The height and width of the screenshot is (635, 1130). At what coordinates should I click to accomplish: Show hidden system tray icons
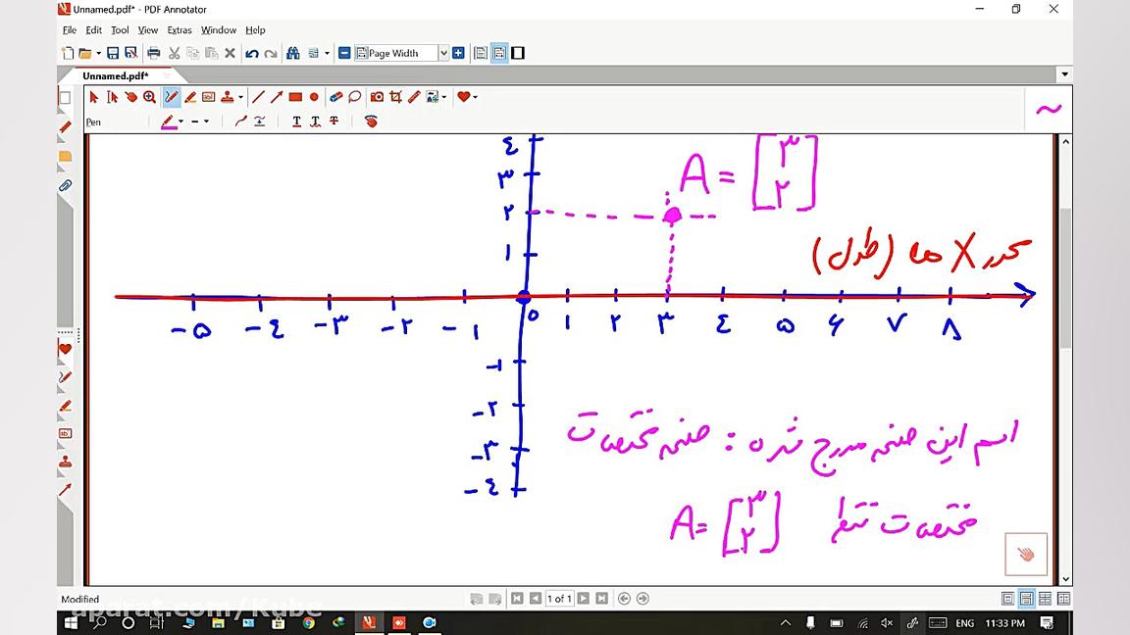coord(786,623)
